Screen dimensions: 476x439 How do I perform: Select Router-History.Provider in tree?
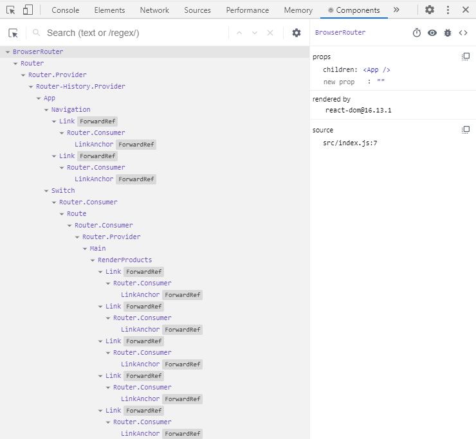(80, 86)
